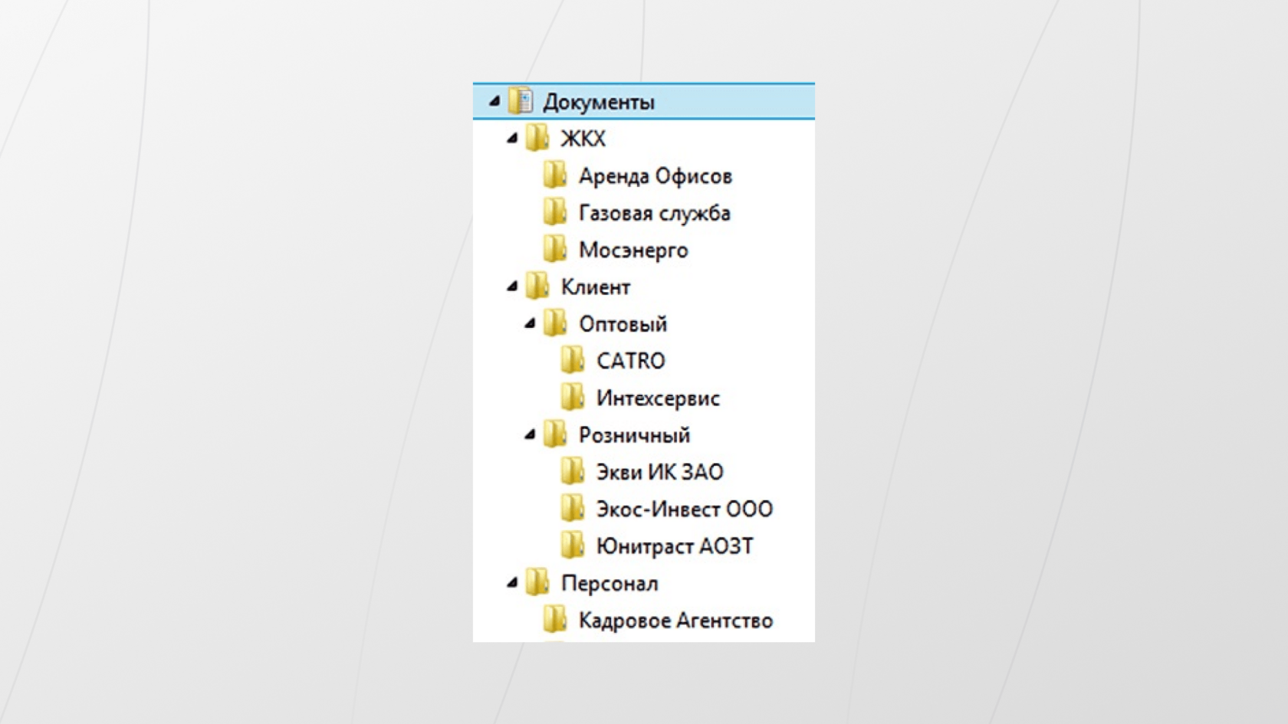Screen dimensions: 1288x724
Task: Click the Документы library icon
Action: pos(521,101)
